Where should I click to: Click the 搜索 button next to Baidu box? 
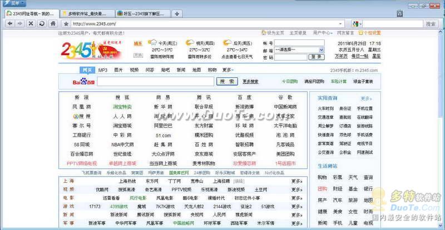pyautogui.click(x=227, y=82)
